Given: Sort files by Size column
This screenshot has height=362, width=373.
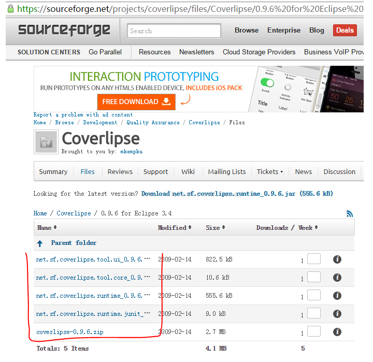Looking at the screenshot, I should click(x=216, y=228).
